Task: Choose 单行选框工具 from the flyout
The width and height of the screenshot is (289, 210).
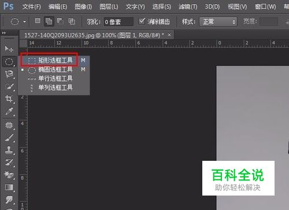Action: pyautogui.click(x=54, y=79)
